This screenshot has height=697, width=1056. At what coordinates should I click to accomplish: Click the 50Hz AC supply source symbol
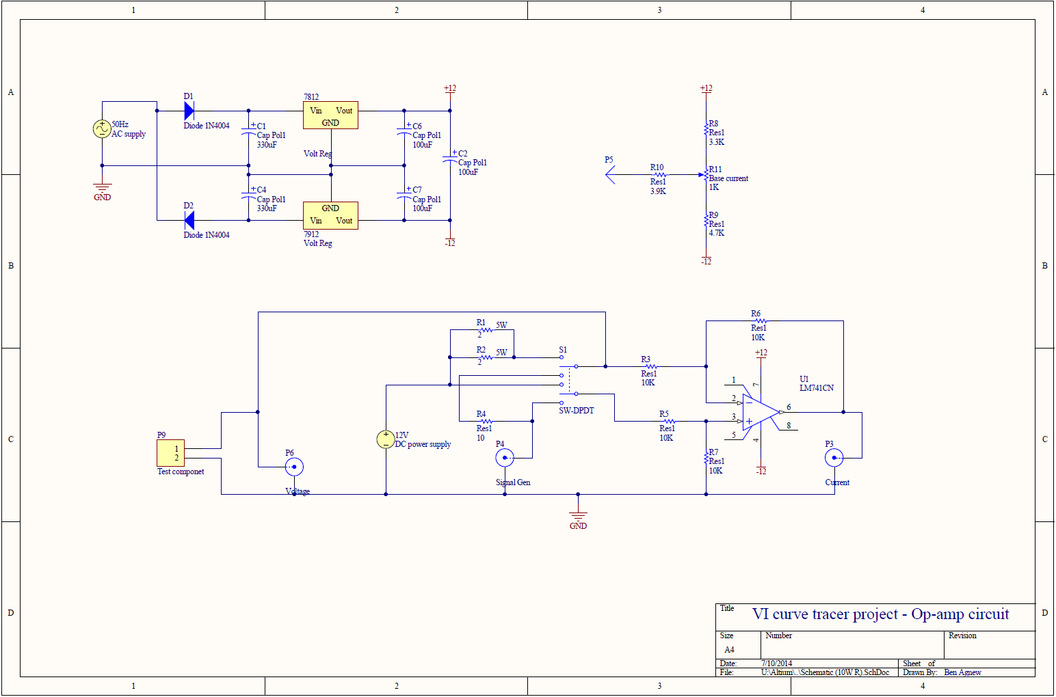(102, 128)
